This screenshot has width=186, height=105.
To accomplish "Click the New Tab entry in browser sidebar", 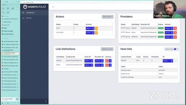I will (x=10, y=38).
